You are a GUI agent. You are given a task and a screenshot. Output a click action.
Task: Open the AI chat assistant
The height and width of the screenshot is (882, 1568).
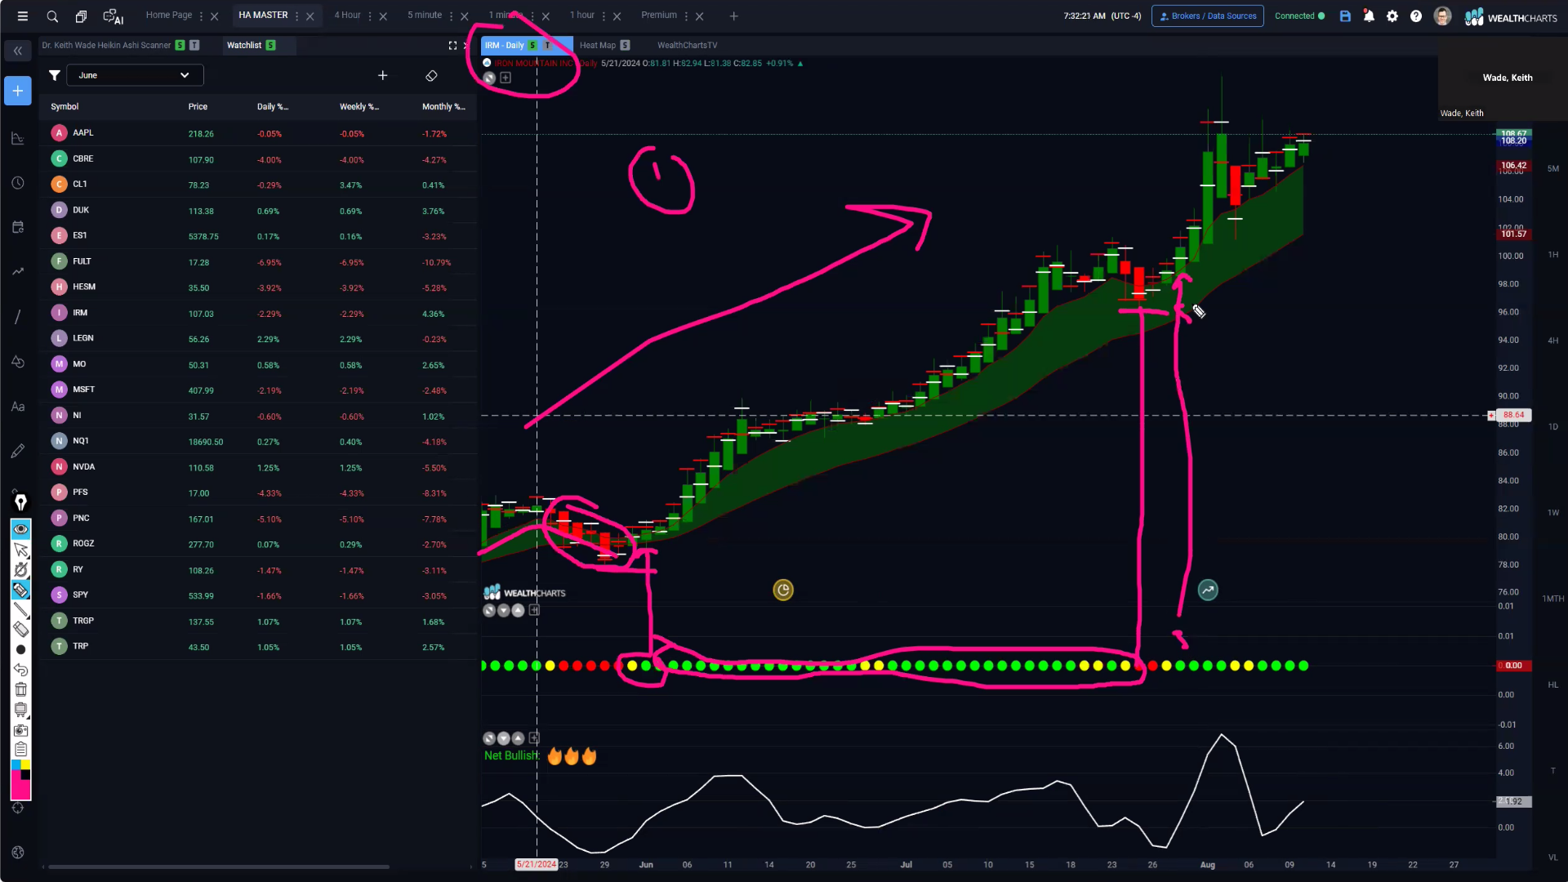(x=113, y=16)
